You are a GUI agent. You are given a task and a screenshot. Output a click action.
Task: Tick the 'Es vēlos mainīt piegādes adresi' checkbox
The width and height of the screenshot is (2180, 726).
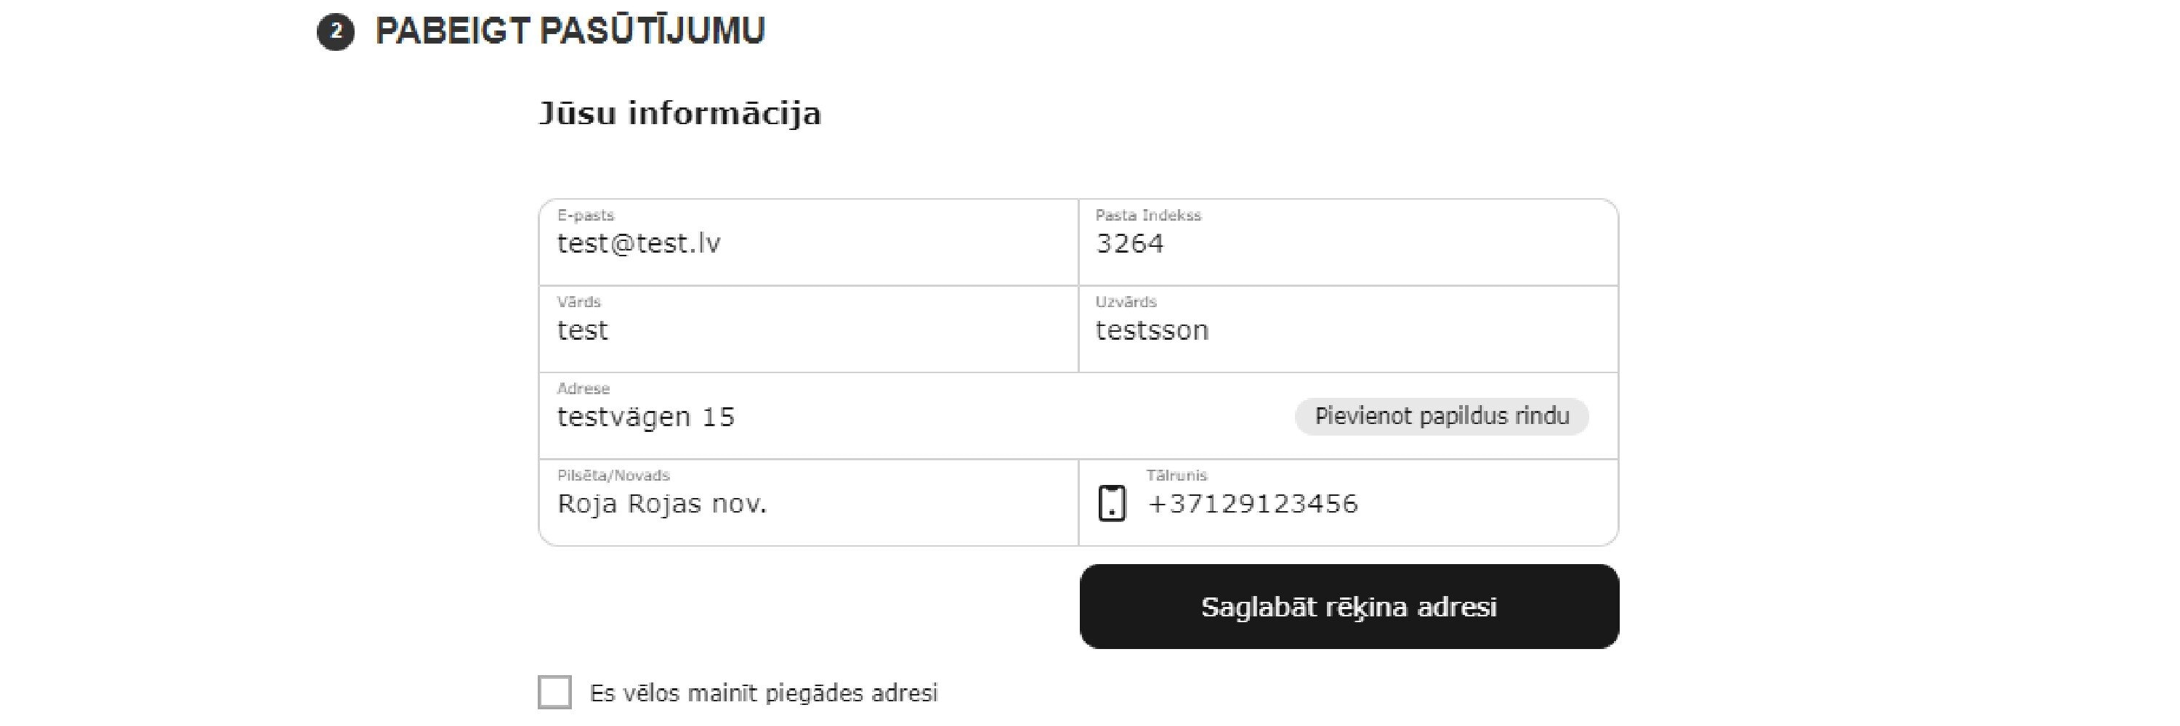(x=555, y=692)
